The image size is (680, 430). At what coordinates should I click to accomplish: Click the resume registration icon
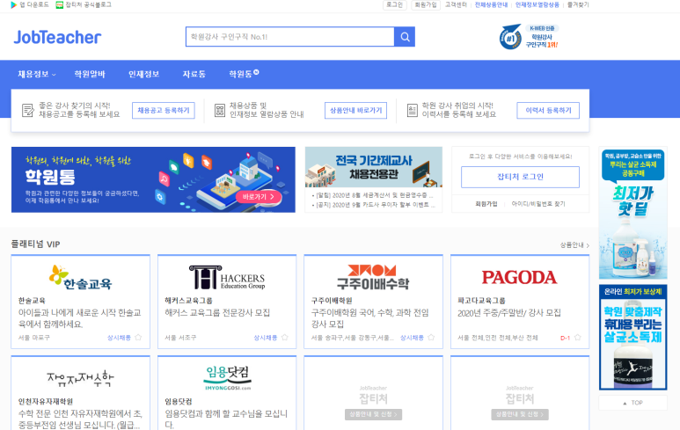click(412, 110)
